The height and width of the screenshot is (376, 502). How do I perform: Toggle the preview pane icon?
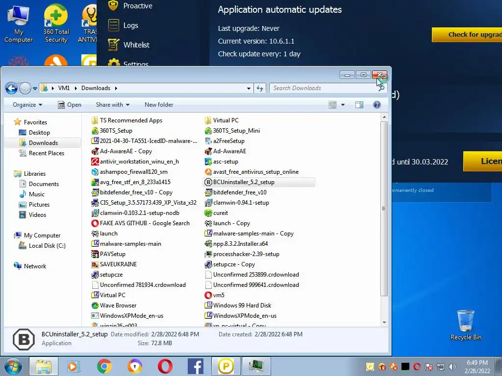(359, 105)
